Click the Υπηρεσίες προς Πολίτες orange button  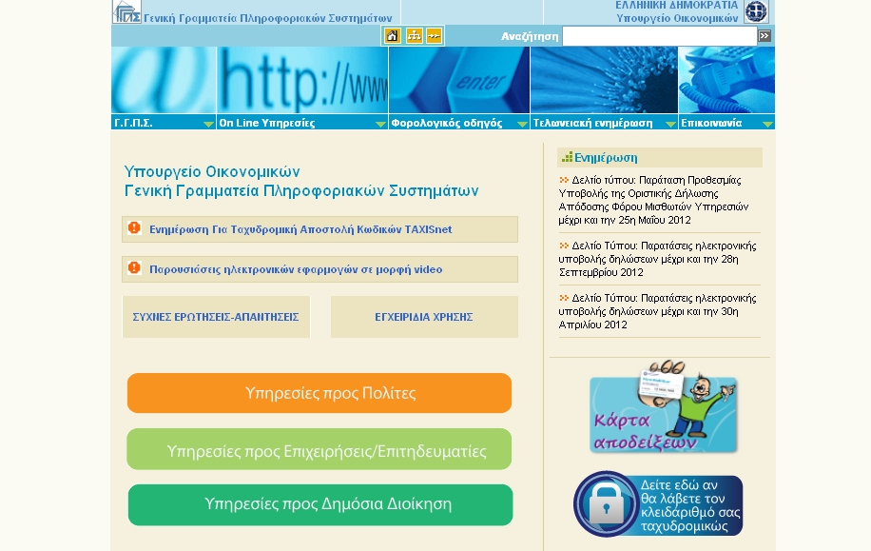click(319, 393)
